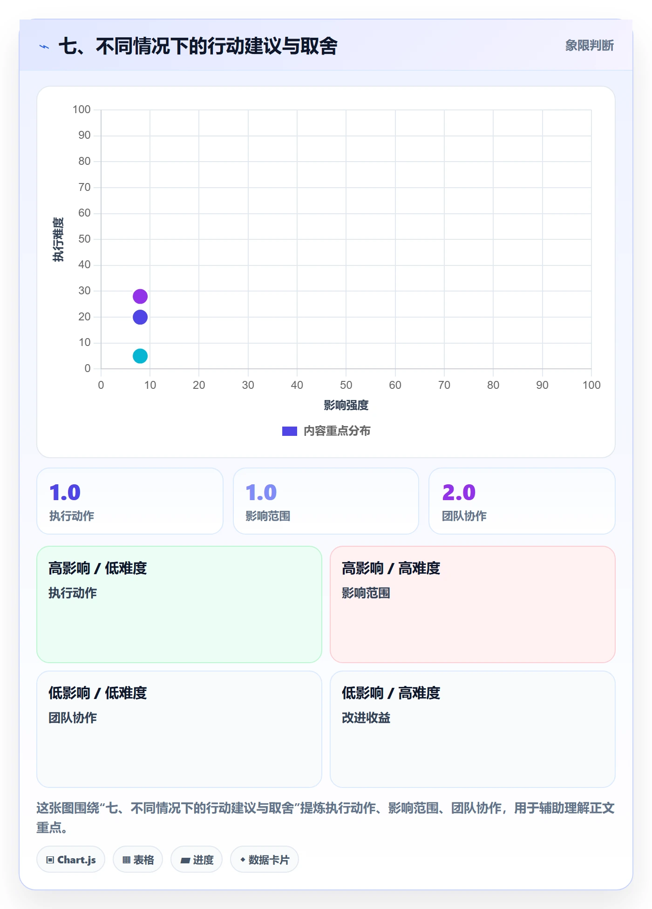Click the Chart.js tag chip

pyautogui.click(x=71, y=860)
